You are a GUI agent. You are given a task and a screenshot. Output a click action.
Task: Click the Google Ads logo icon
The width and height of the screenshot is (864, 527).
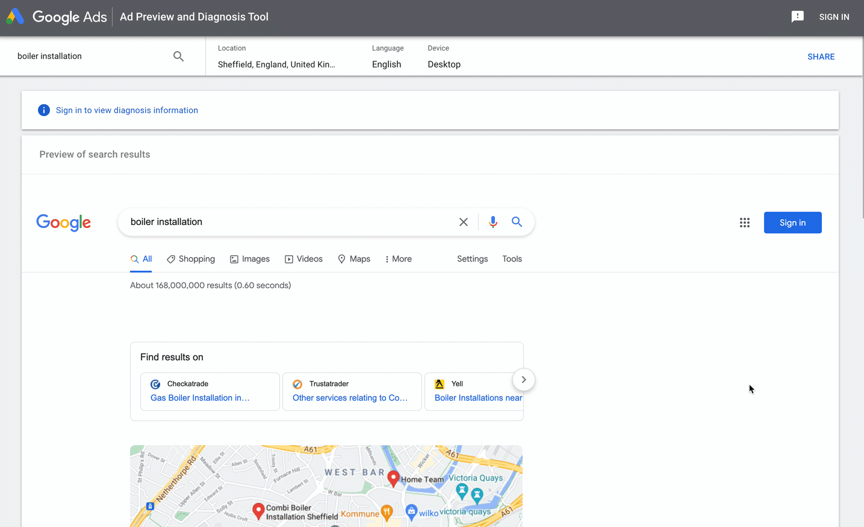coord(15,17)
